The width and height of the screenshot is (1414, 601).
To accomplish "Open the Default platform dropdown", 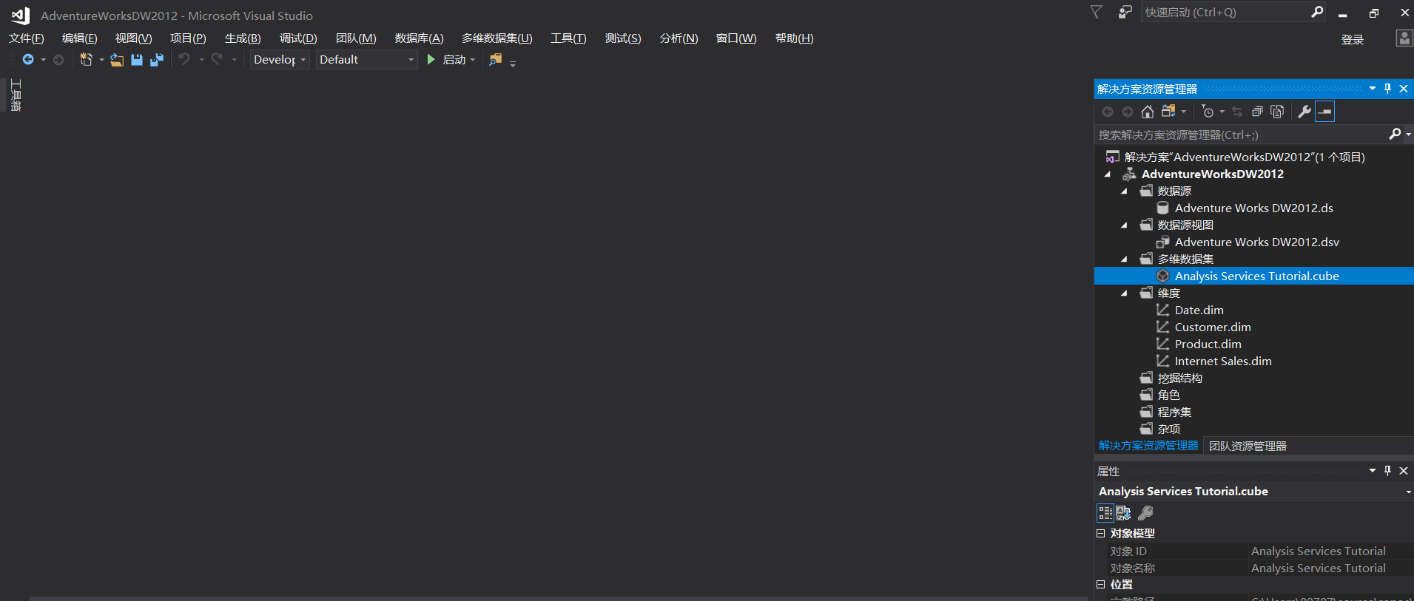I will (x=366, y=60).
